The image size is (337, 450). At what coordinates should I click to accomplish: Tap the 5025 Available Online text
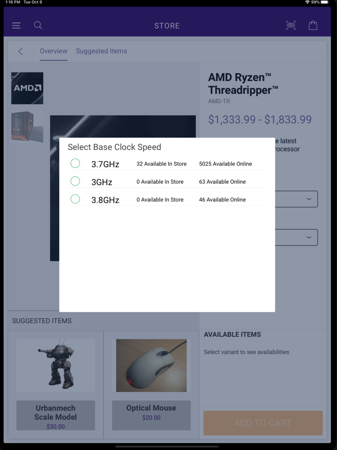point(225,164)
